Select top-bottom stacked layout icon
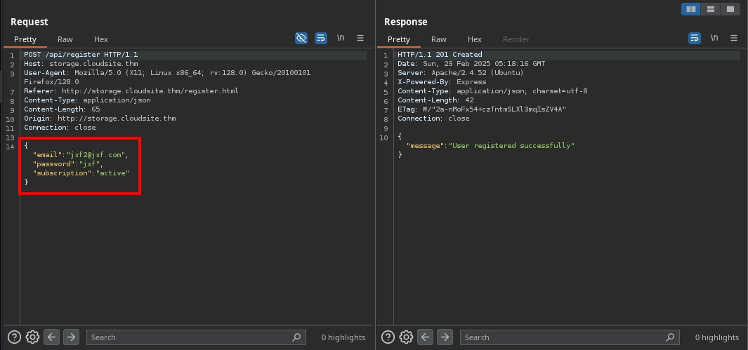Image resolution: width=748 pixels, height=350 pixels. pyautogui.click(x=711, y=9)
